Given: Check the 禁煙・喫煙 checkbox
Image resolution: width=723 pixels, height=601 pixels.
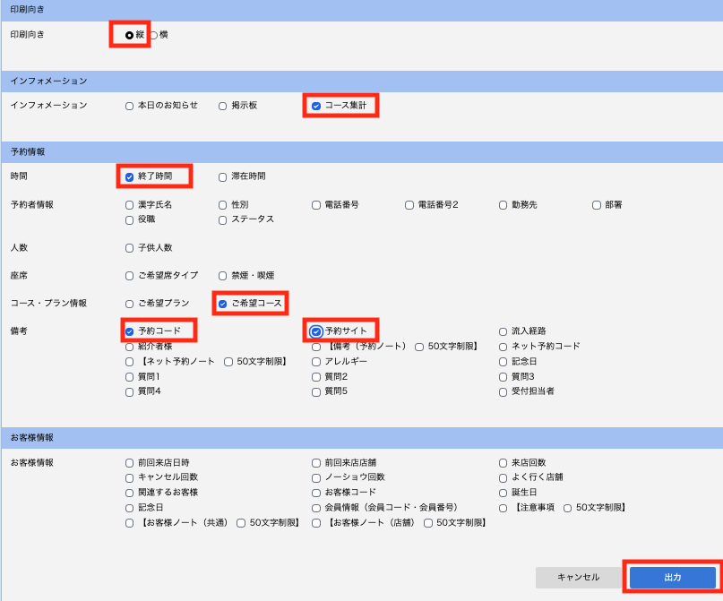Looking at the screenshot, I should [222, 276].
